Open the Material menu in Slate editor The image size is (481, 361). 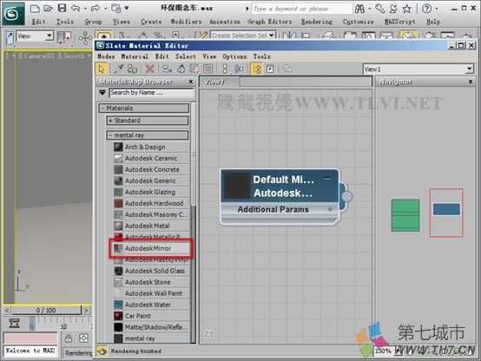135,56
